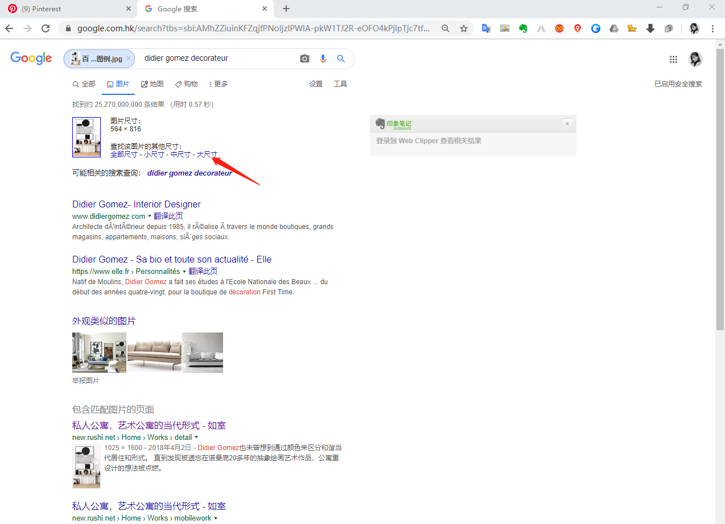Open the gray A-shaped extension
The height and width of the screenshot is (524, 725).
coord(541,28)
